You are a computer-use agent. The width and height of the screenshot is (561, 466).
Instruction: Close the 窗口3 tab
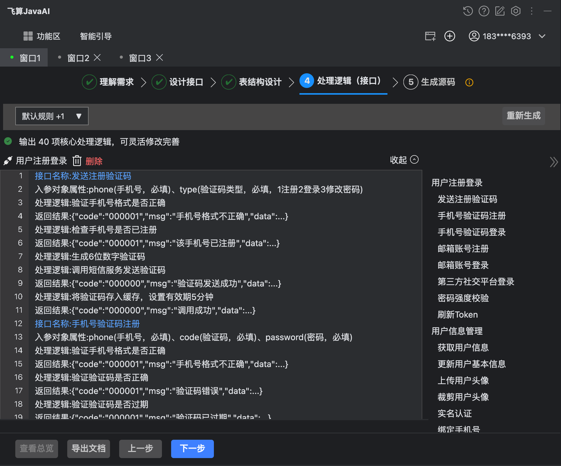pos(160,57)
